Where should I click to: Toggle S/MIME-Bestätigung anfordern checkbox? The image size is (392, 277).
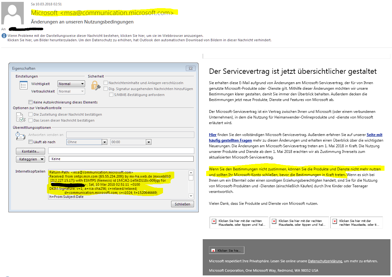point(111,95)
